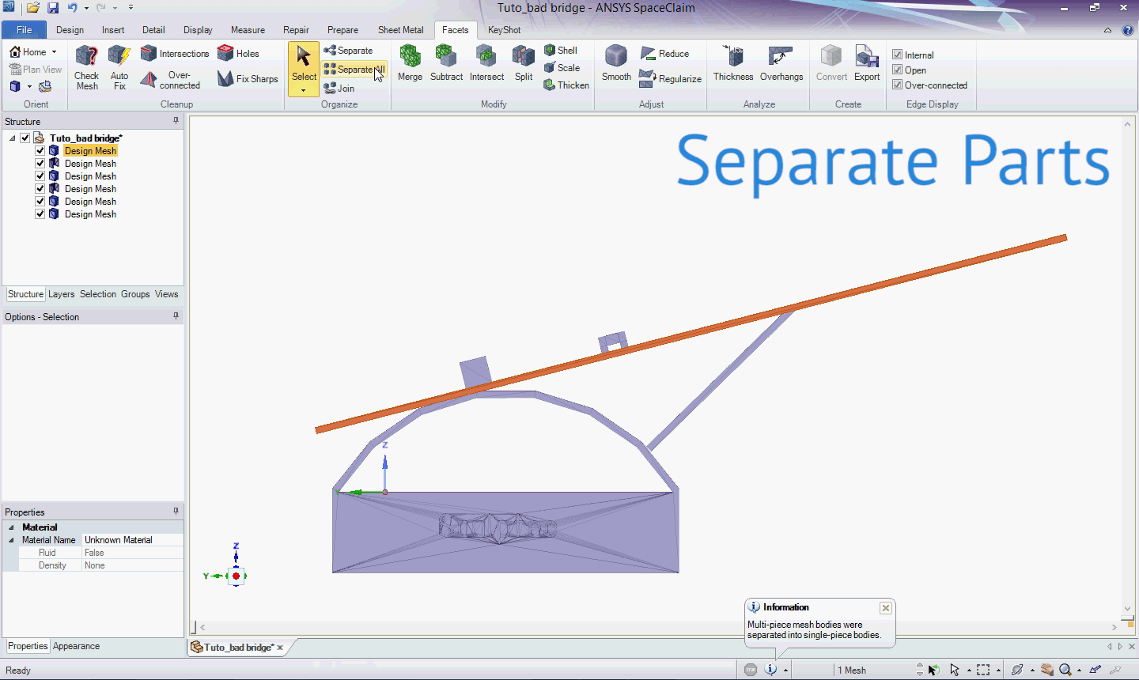The image size is (1139, 680).
Task: Uncheck highlighted first Design Mesh visibility
Action: click(x=40, y=150)
